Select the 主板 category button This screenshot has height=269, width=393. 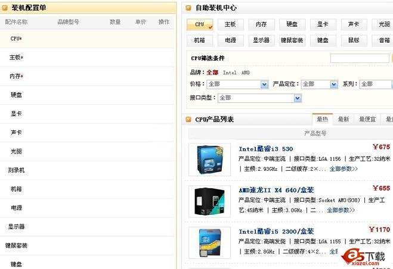pos(230,24)
